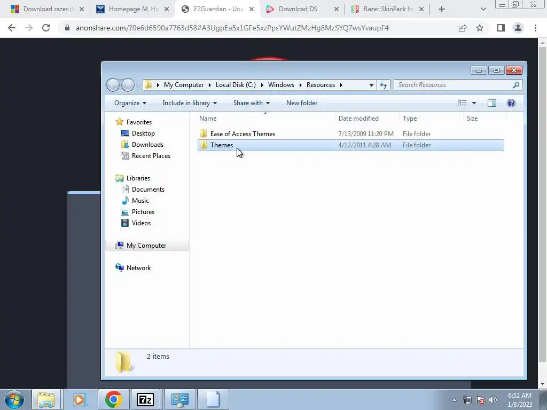Click the 7z icon in the taskbar
Viewport: 547px width, 410px height.
pyautogui.click(x=145, y=399)
